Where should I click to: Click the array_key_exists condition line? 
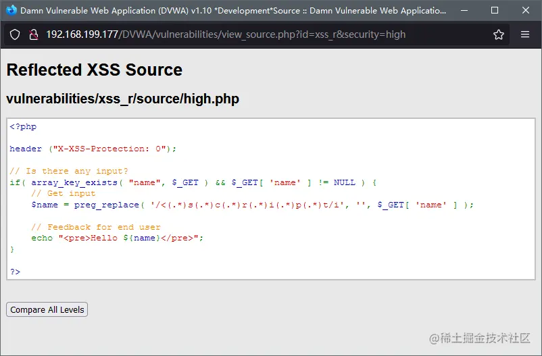coord(193,182)
